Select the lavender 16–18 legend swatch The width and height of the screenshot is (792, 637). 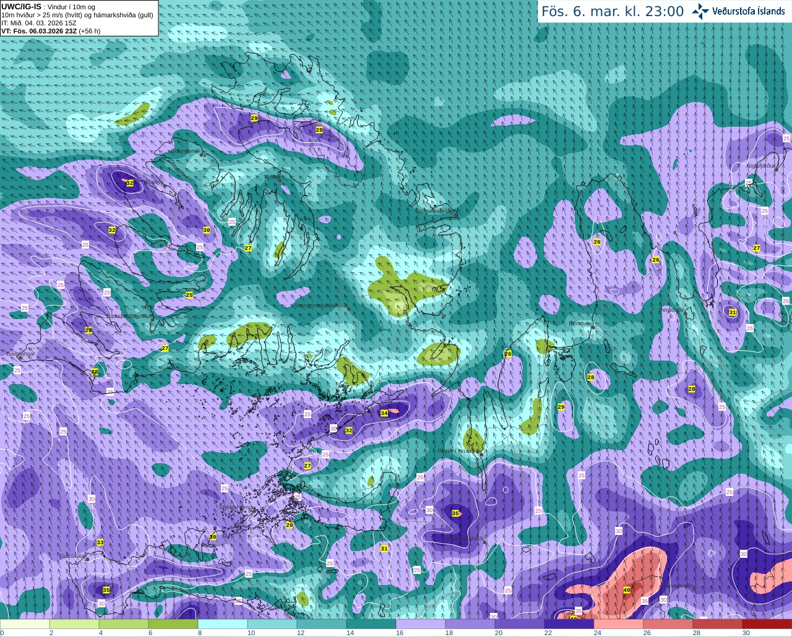[421, 624]
